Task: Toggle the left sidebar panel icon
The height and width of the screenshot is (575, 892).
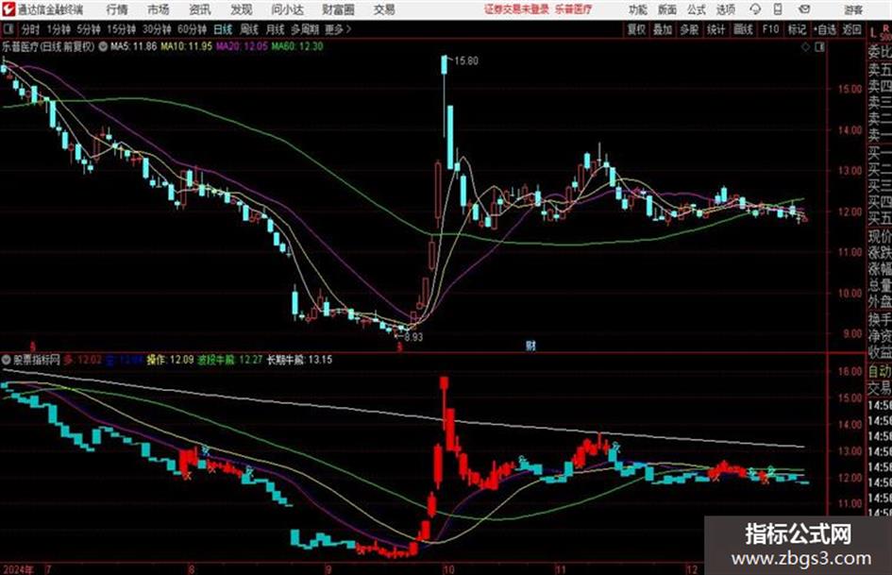Action: [8, 29]
